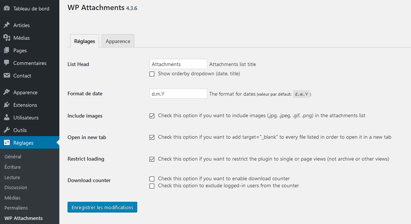Go to the Pages menu

click(x=30, y=50)
